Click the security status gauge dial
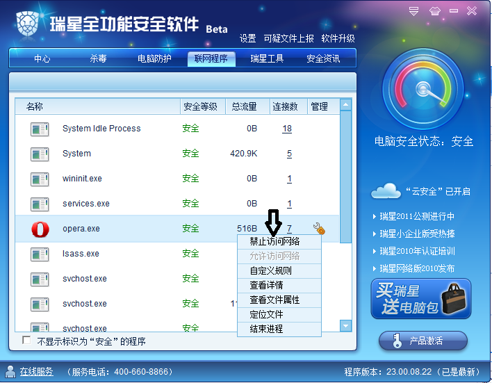The height and width of the screenshot is (383, 492). [423, 89]
